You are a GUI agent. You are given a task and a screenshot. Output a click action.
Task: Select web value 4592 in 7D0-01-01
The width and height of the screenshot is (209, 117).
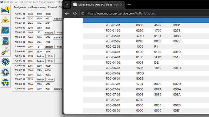click(158, 25)
